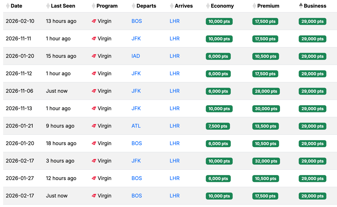This screenshot has height=207, width=337.
Task: Click the ATL airport code link
Action: [136, 126]
